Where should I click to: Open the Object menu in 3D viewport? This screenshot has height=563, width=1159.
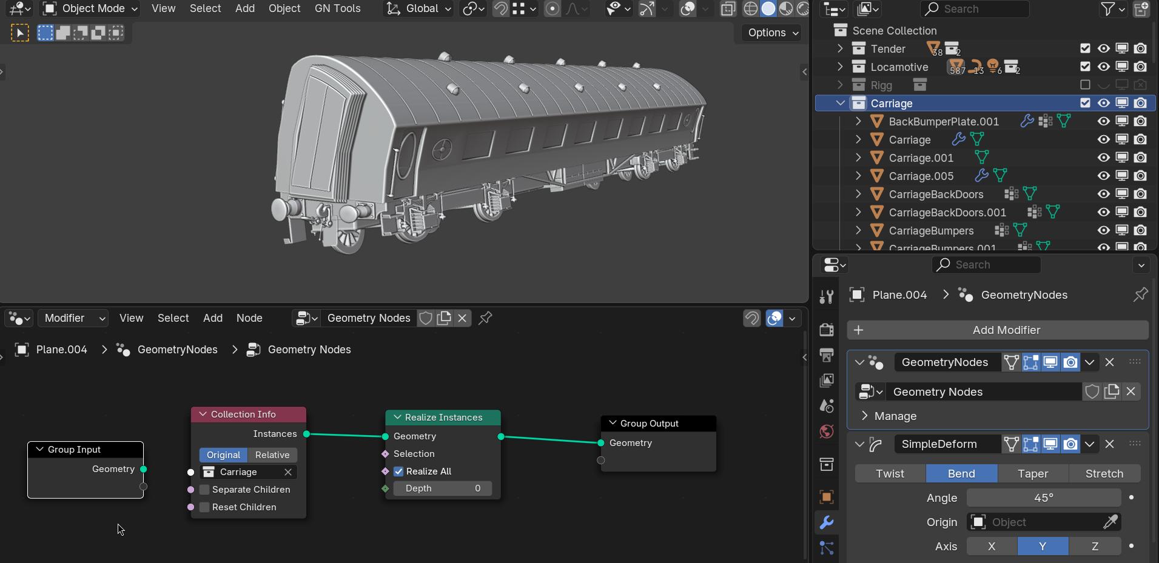coord(284,8)
